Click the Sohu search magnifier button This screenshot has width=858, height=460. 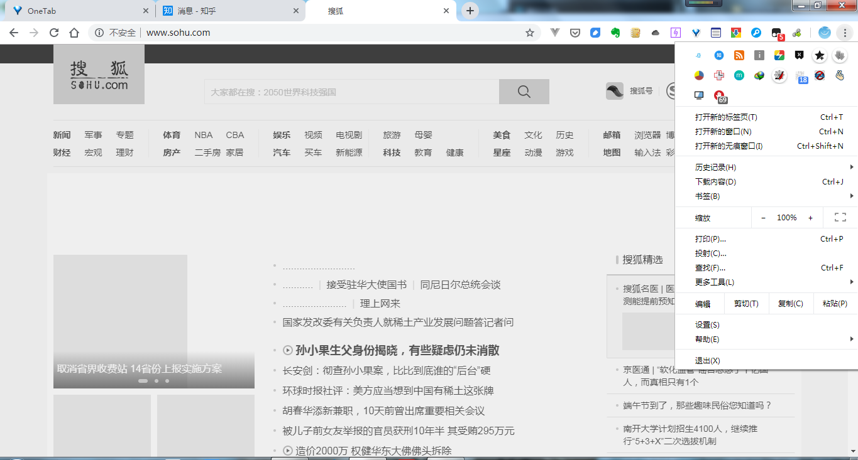click(x=524, y=92)
